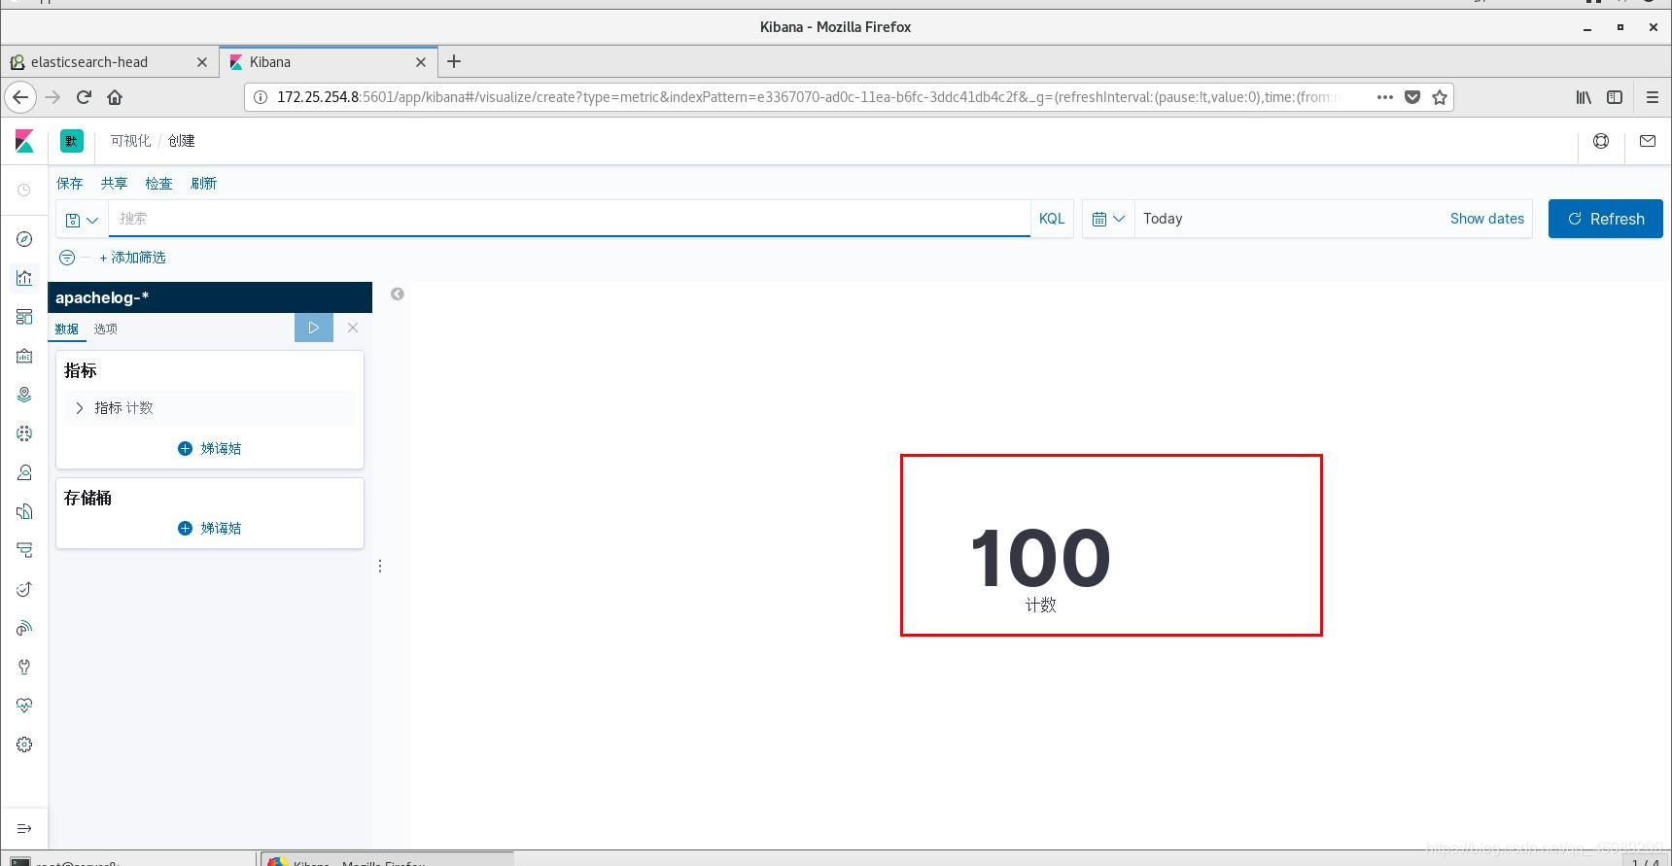Open the SIEM app in sidebar
The image size is (1672, 866).
(x=24, y=628)
